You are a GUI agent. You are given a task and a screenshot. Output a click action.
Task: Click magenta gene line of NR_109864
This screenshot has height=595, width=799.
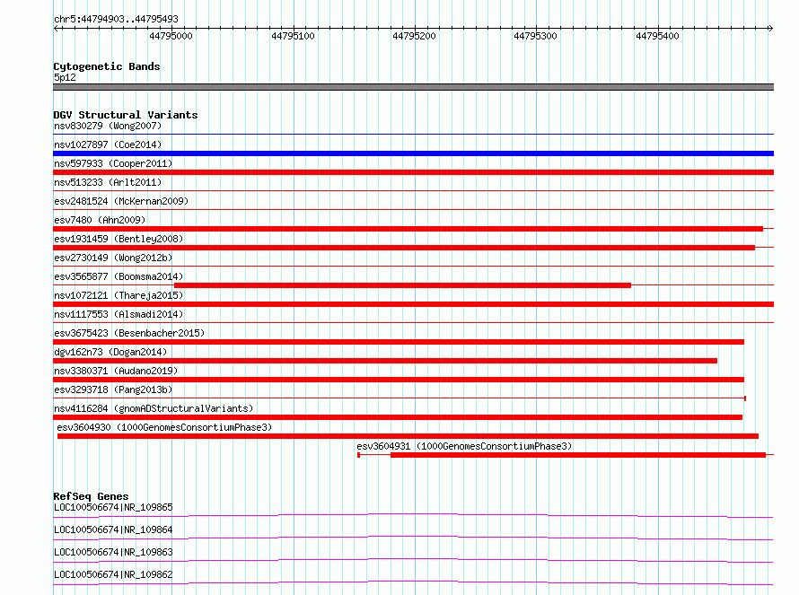(413, 537)
